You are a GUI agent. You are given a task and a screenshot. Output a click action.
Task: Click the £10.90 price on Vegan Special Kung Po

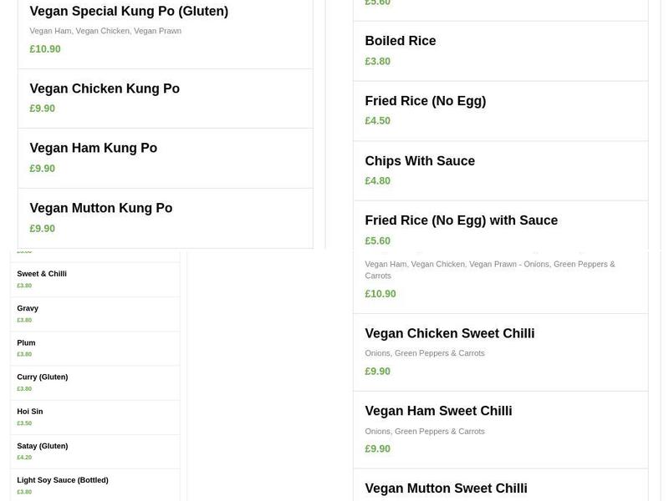click(44, 48)
